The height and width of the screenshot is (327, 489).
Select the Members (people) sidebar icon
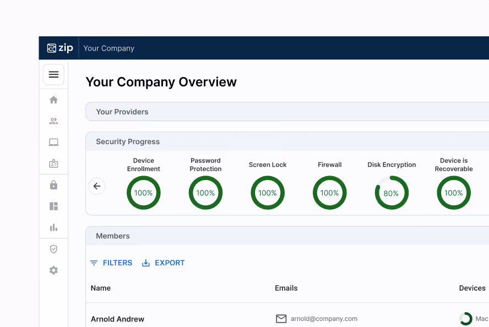tap(53, 121)
